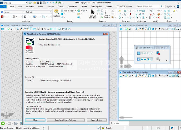Click the Subtract mode minus icon in Element Selection
The image size is (181, 130).
[145, 59]
